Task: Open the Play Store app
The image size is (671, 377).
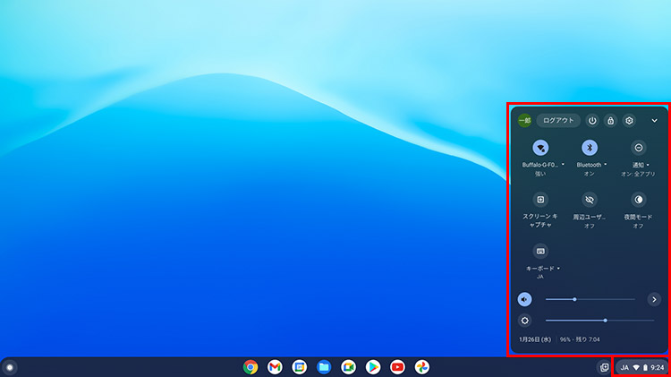Action: tap(373, 366)
